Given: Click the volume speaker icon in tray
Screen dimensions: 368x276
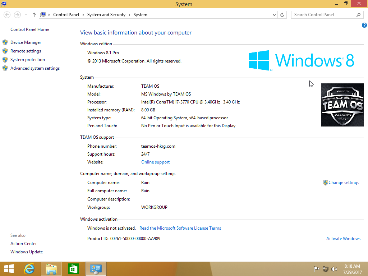Looking at the screenshot, I should [x=334, y=269].
